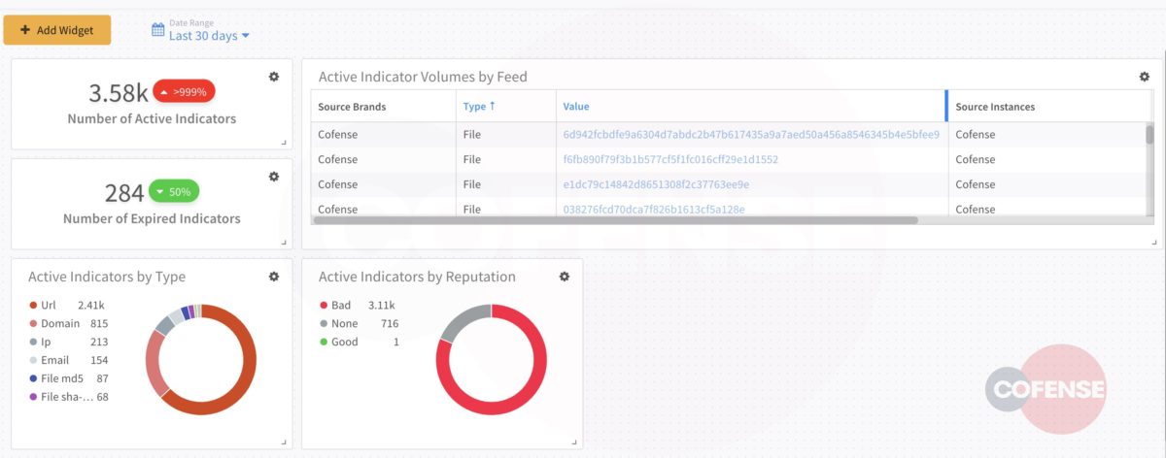
Task: Click the Value column header
Action: tap(576, 107)
